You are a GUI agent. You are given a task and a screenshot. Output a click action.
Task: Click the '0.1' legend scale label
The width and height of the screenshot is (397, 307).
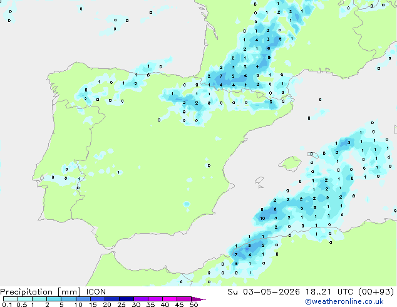(7, 304)
